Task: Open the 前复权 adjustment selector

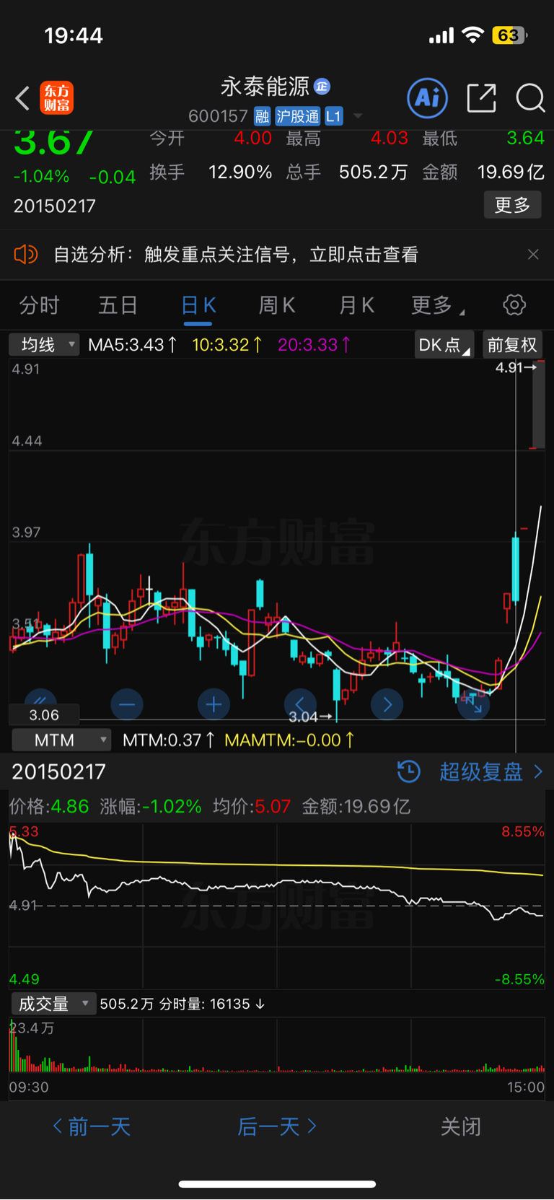Action: point(512,345)
